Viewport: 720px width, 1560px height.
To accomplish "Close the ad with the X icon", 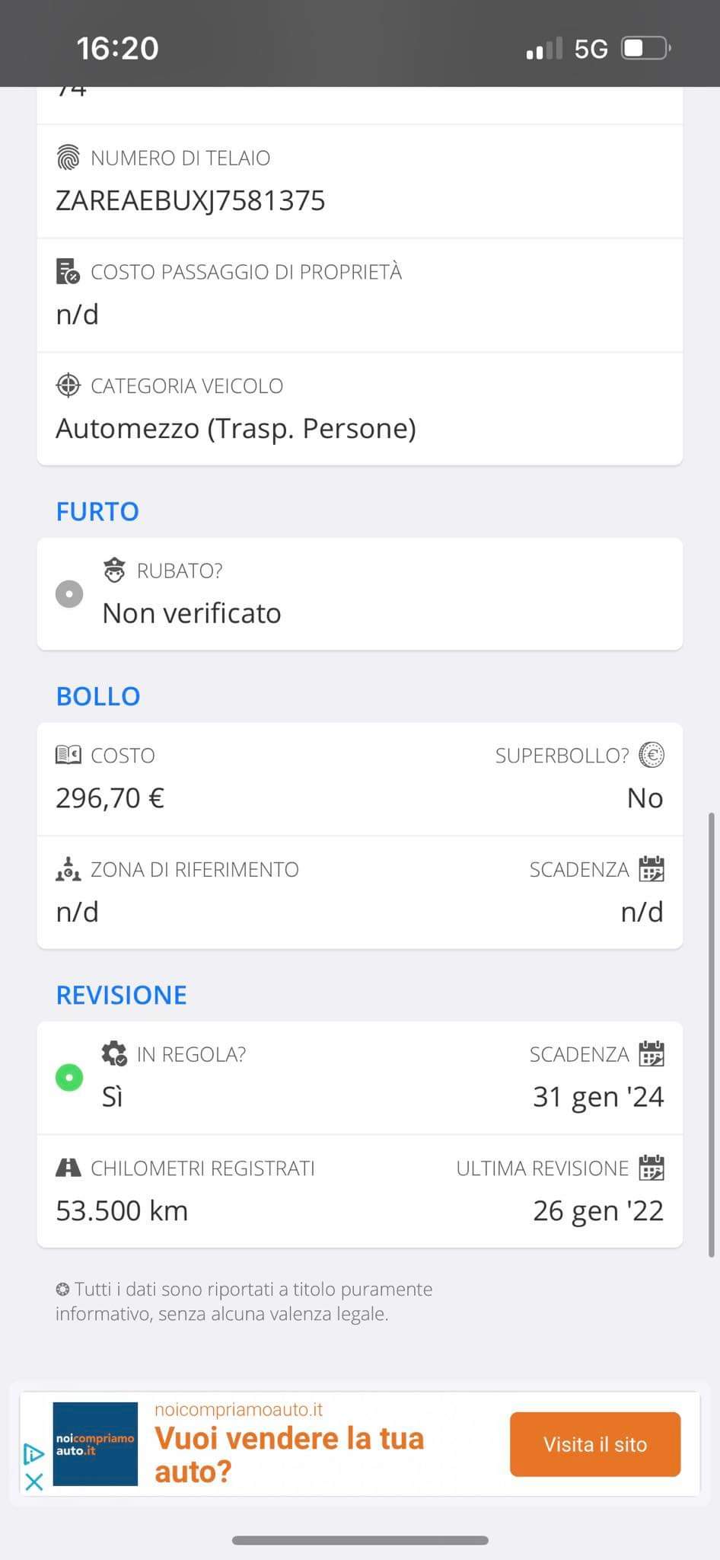I will coord(34,1482).
